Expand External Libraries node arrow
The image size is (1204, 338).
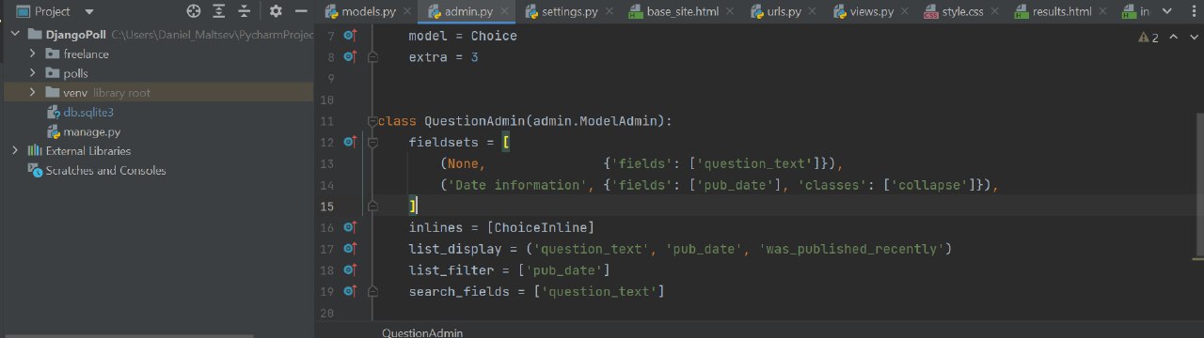(15, 150)
